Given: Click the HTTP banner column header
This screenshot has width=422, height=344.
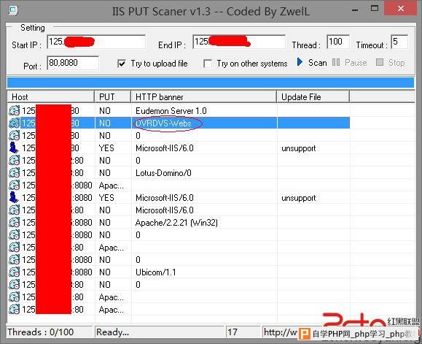Looking at the screenshot, I should tap(204, 97).
